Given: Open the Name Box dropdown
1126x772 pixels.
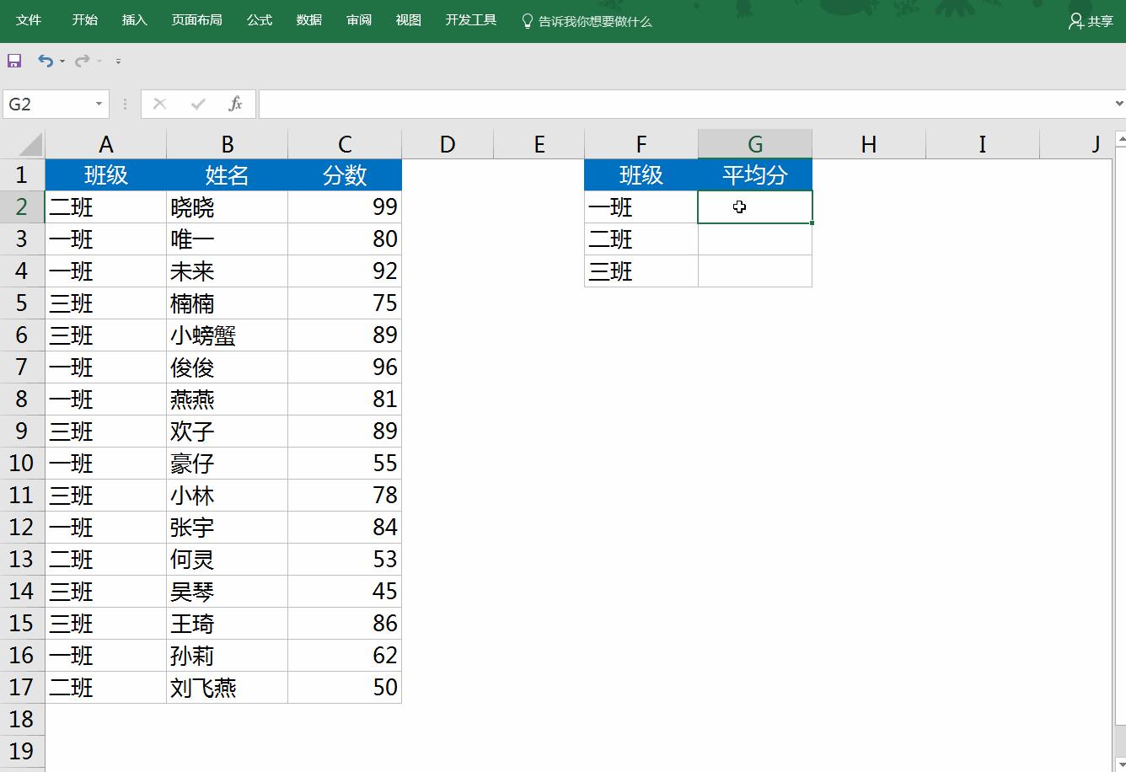Looking at the screenshot, I should pos(99,104).
